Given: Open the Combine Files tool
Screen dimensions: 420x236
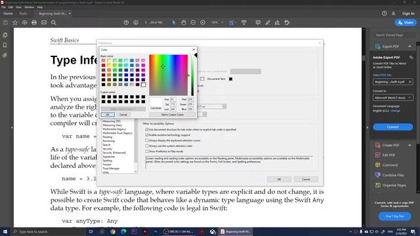Looking at the screenshot, I should (x=393, y=175).
